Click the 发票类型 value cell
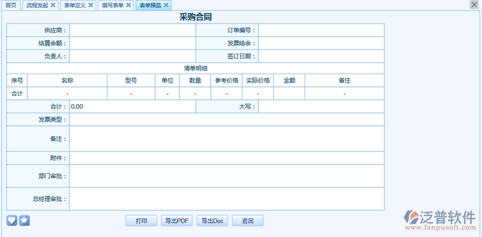This screenshot has height=237, width=482. [x=227, y=119]
